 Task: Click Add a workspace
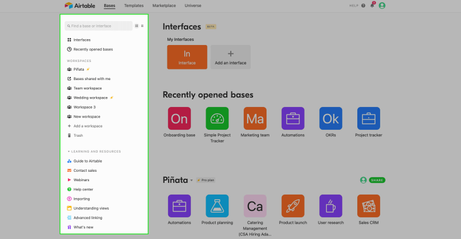click(x=85, y=126)
